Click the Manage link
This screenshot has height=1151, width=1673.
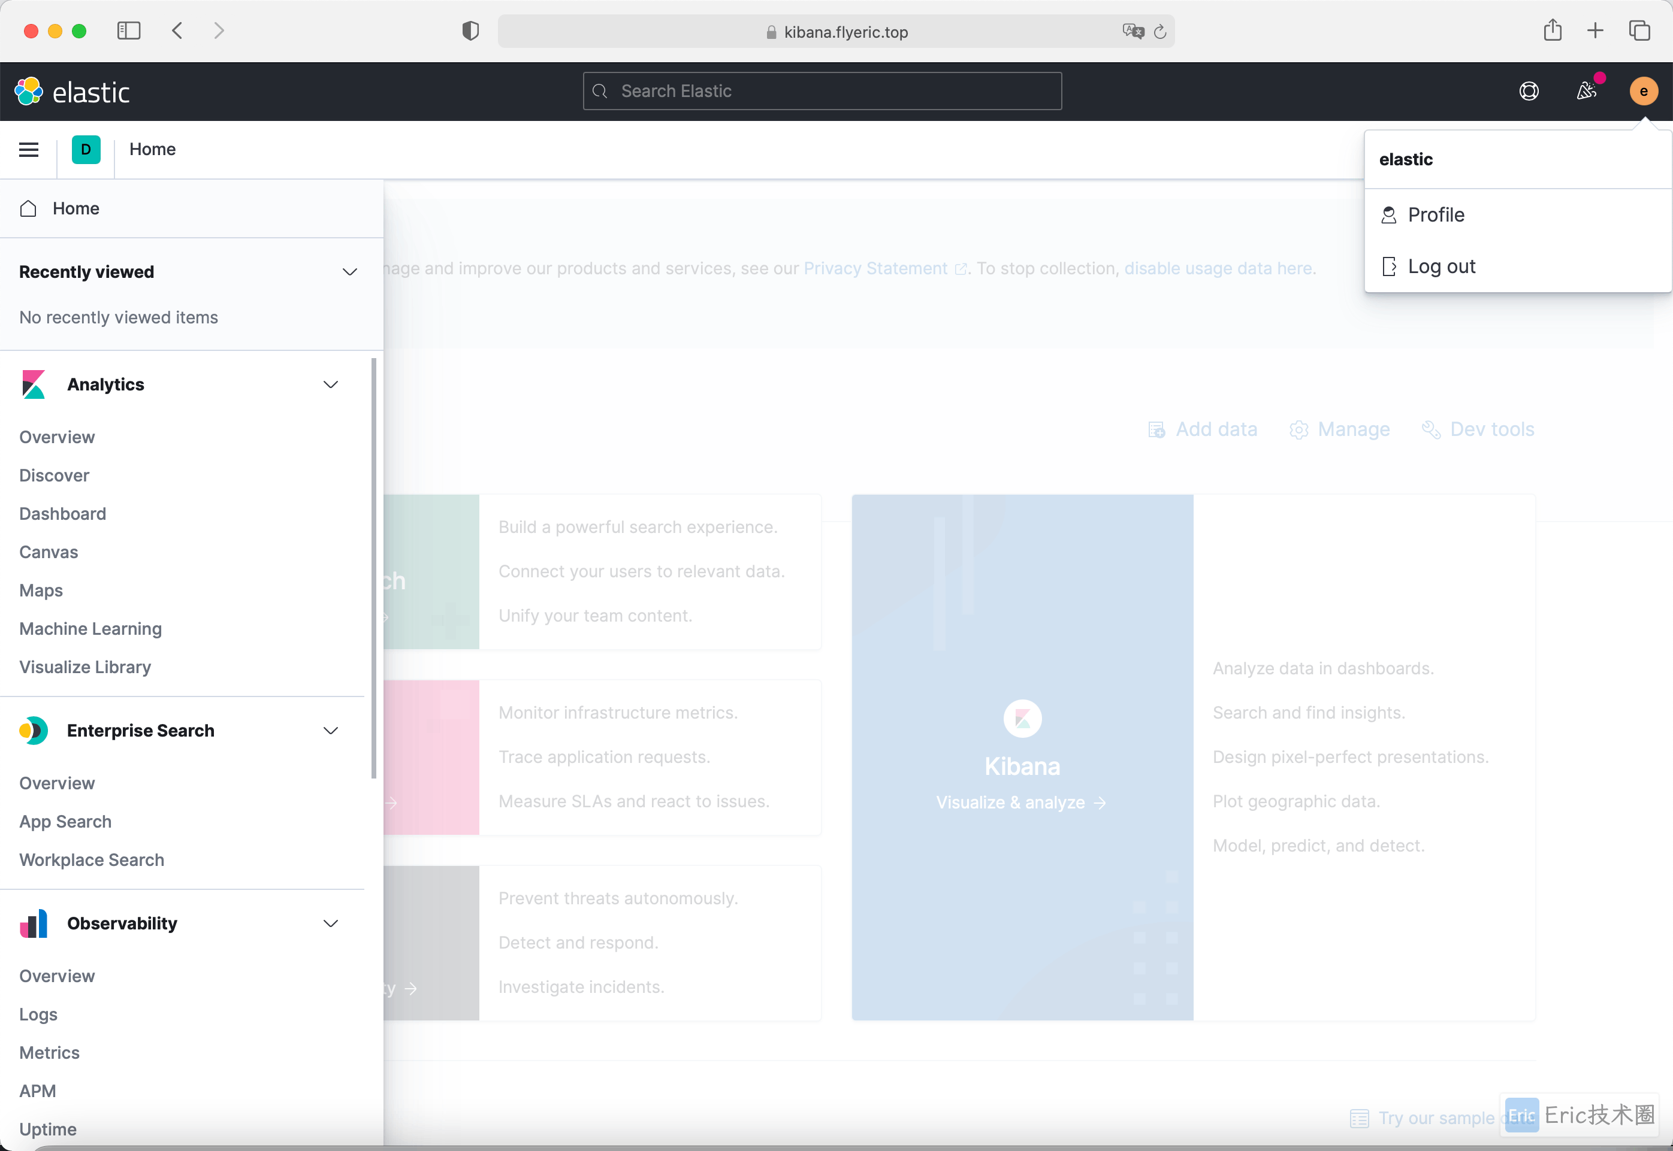[1340, 429]
